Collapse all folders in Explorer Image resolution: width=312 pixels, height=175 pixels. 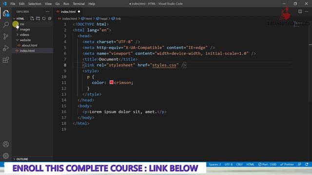pos(50,18)
